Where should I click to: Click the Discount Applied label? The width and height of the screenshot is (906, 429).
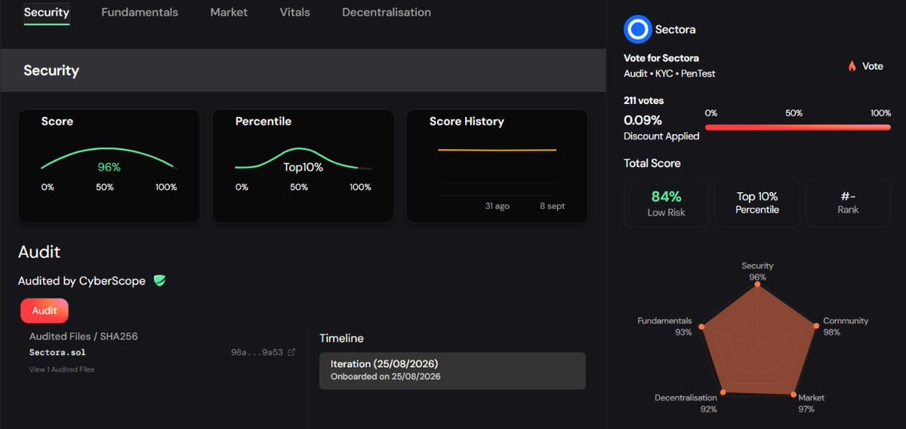point(661,136)
